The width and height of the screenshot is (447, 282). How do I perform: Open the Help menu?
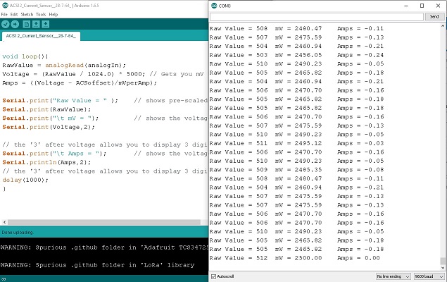pos(53,14)
